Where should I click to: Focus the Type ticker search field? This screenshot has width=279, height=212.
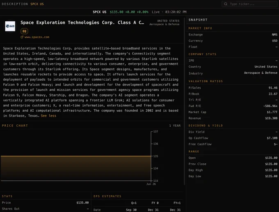pos(249,4)
